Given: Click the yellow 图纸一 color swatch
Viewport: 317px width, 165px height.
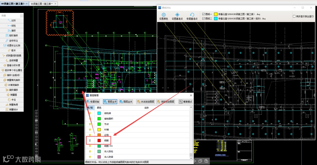Looking at the screenshot, I should (x=216, y=14).
